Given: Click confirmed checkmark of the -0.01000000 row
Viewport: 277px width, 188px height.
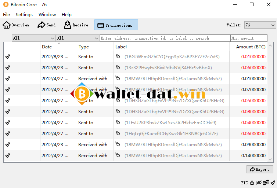Looking at the screenshot, I should [x=8, y=56].
